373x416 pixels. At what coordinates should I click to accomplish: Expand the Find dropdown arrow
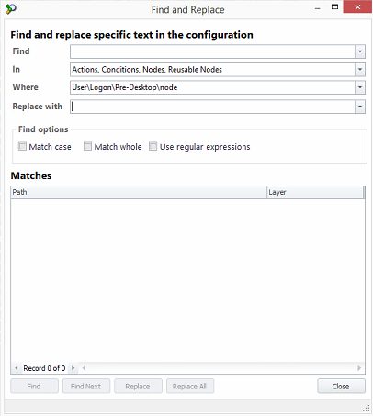360,51
